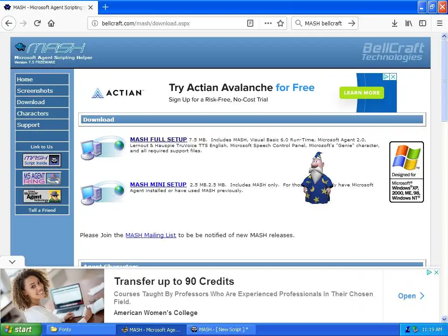This screenshot has width=448, height=336.
Task: Open a new tab with plus button
Action: pyautogui.click(x=105, y=7)
